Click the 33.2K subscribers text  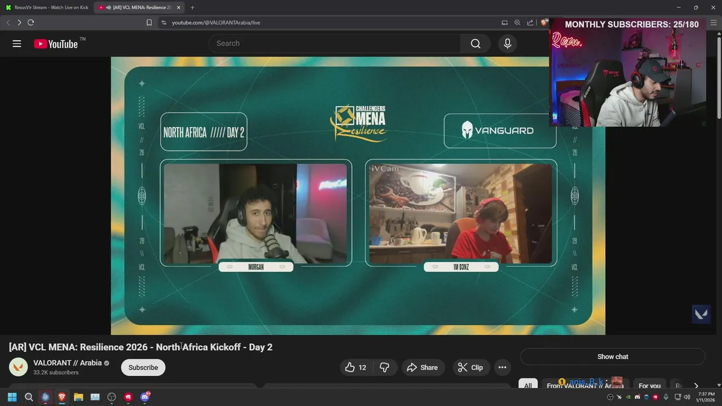coord(56,373)
